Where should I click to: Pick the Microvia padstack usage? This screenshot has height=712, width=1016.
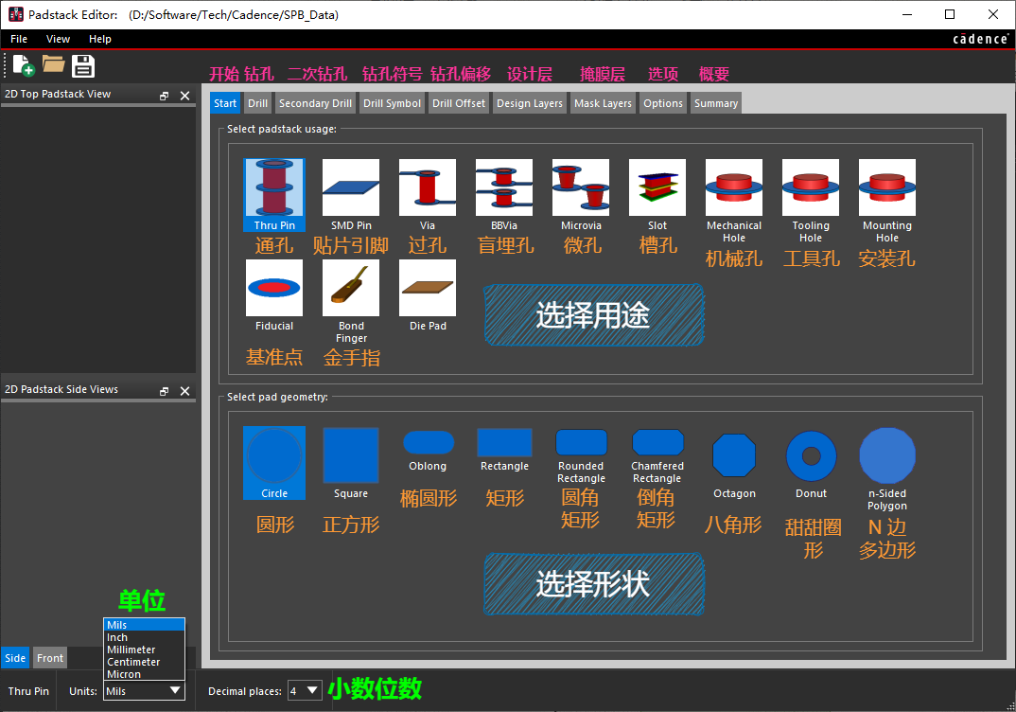click(581, 188)
